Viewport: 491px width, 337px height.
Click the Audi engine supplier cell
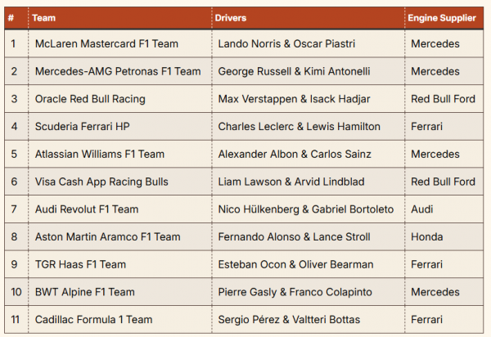[424, 209]
